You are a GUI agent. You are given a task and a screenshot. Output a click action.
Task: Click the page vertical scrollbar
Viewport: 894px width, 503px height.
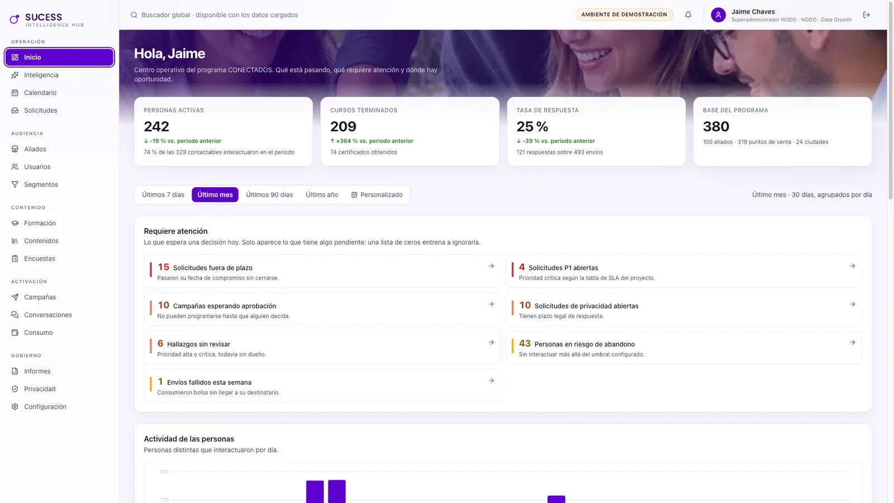click(x=891, y=101)
